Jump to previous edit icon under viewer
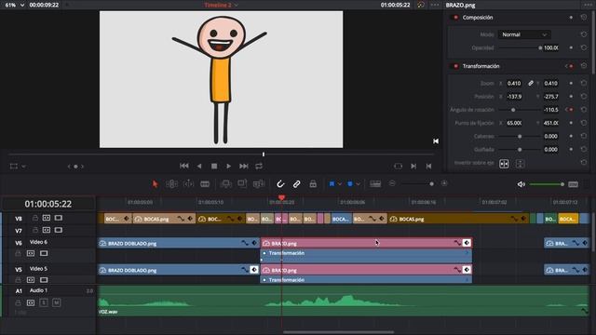Image resolution: width=596 pixels, height=335 pixels. 428,166
